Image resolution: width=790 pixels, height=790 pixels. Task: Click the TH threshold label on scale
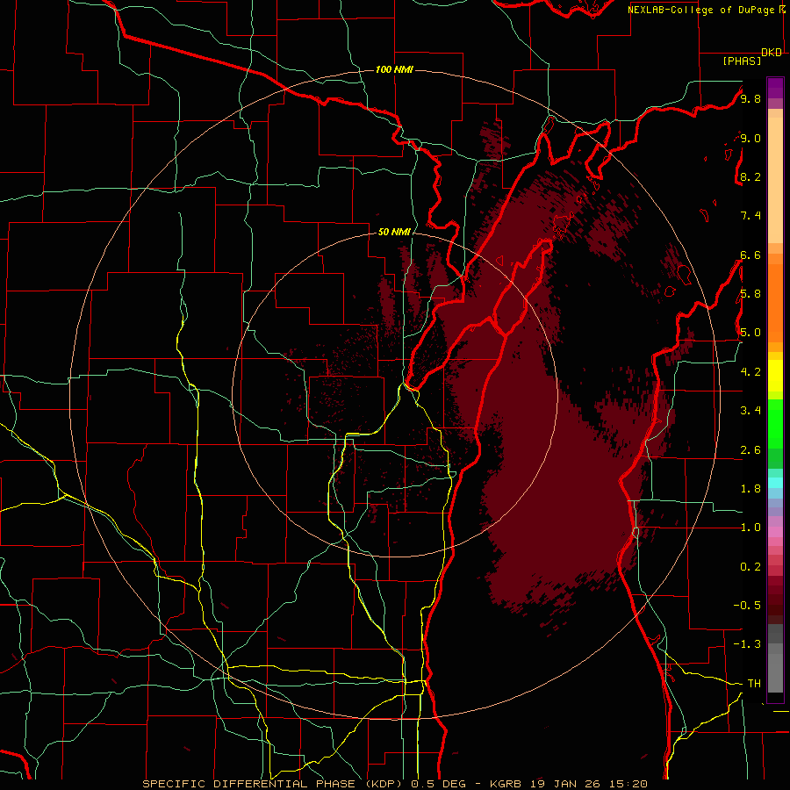click(x=754, y=684)
